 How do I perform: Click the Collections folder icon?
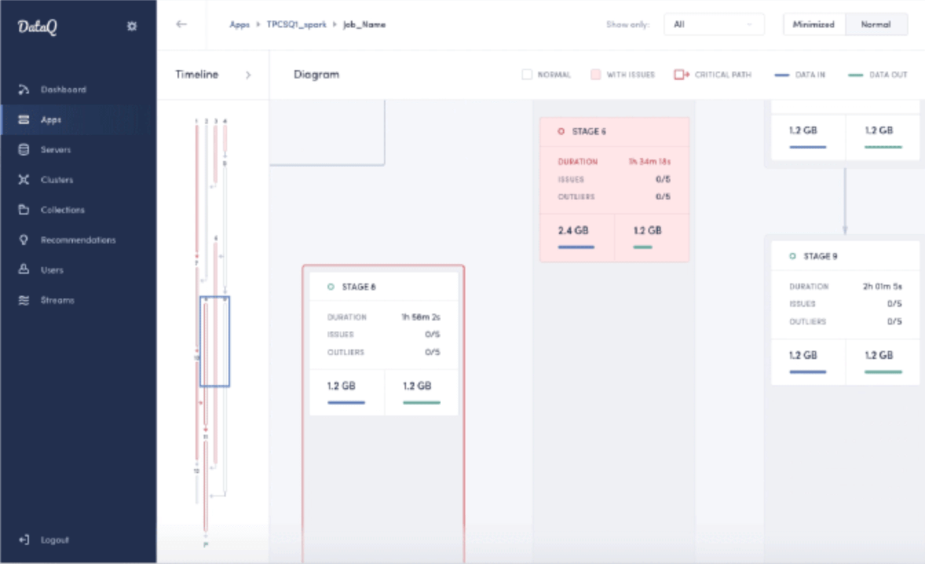tap(24, 210)
